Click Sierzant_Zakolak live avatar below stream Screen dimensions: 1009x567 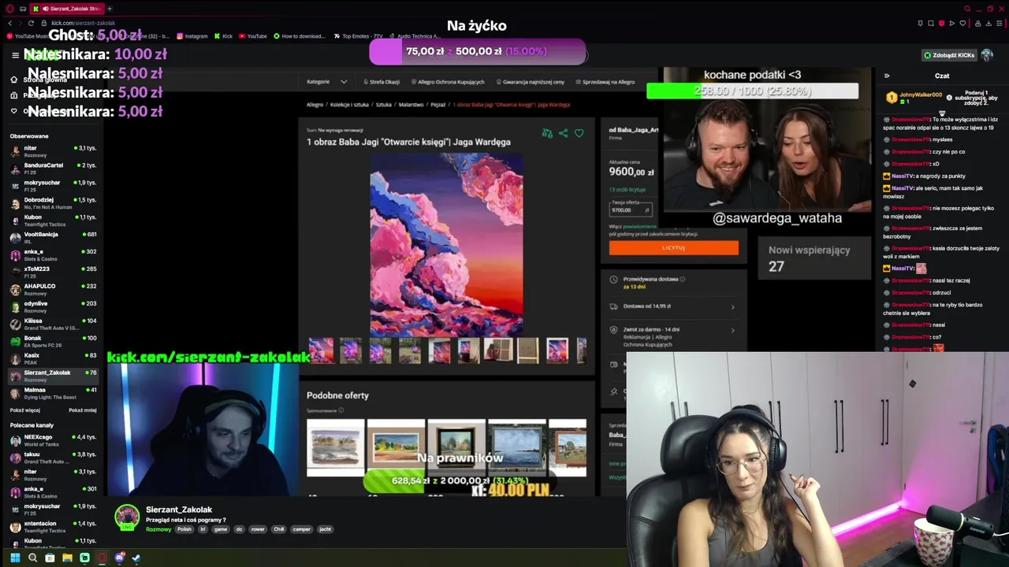click(x=127, y=517)
